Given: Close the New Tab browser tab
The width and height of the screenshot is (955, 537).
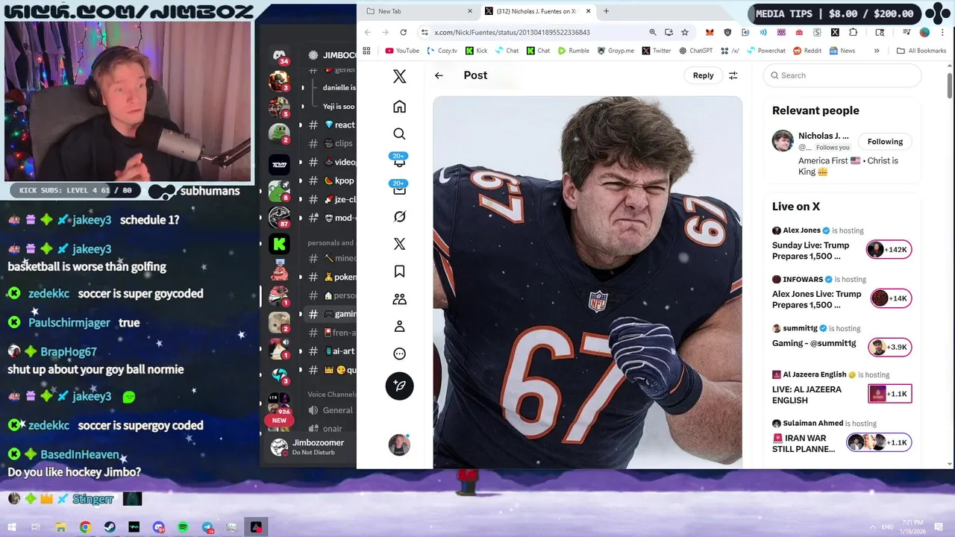Looking at the screenshot, I should (470, 11).
